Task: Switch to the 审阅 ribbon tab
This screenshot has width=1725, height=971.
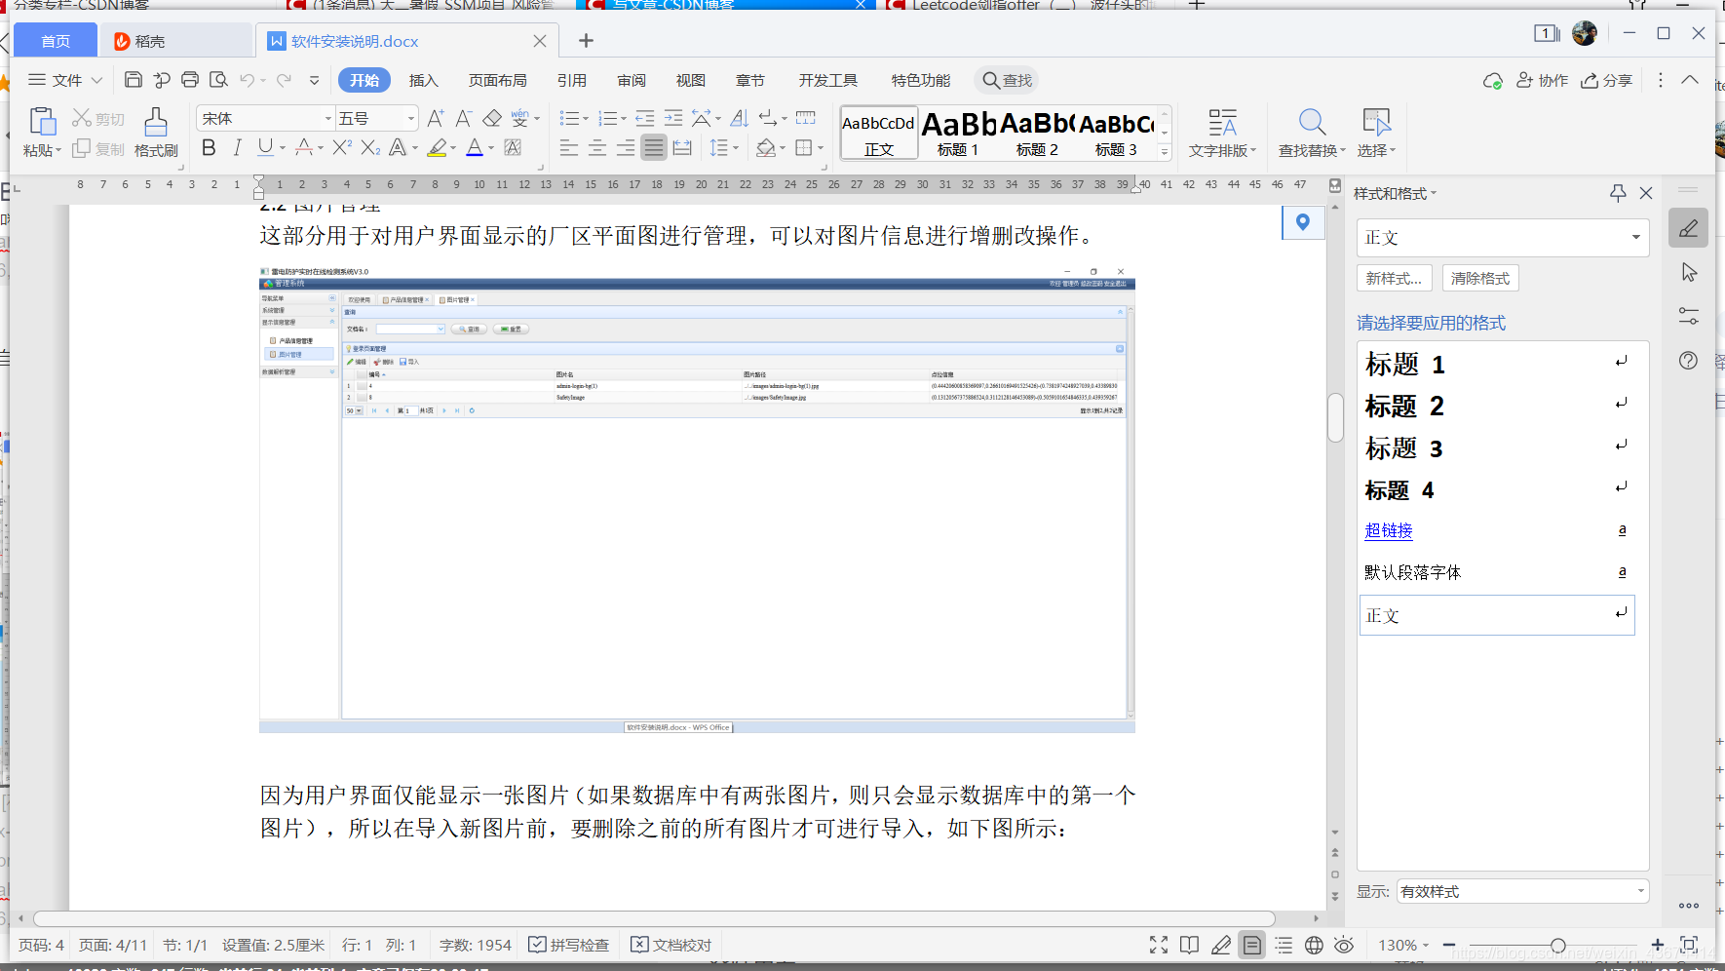Action: point(632,80)
